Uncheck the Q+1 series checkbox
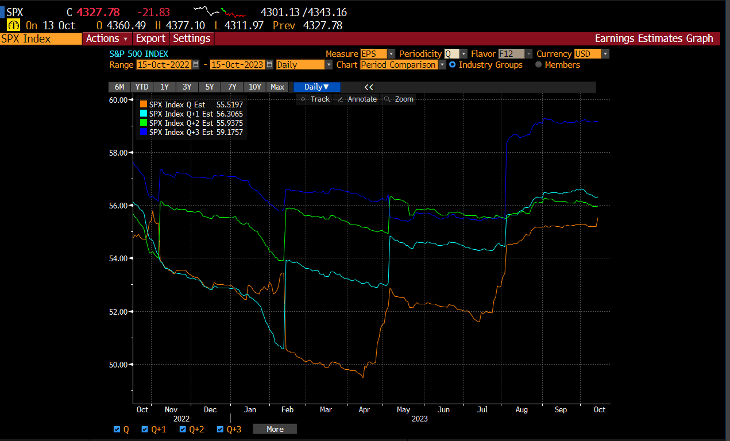 (145, 429)
